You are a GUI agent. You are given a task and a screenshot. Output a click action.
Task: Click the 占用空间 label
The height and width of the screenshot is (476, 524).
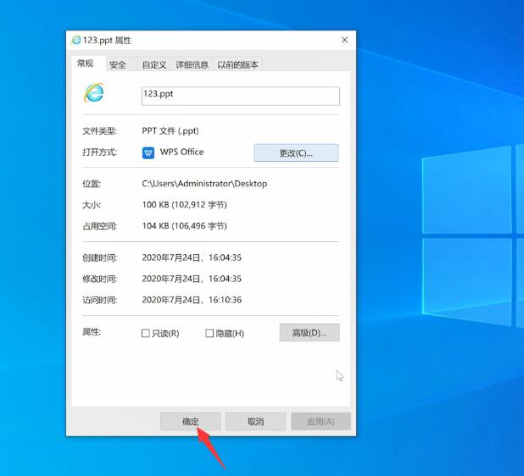pos(99,226)
